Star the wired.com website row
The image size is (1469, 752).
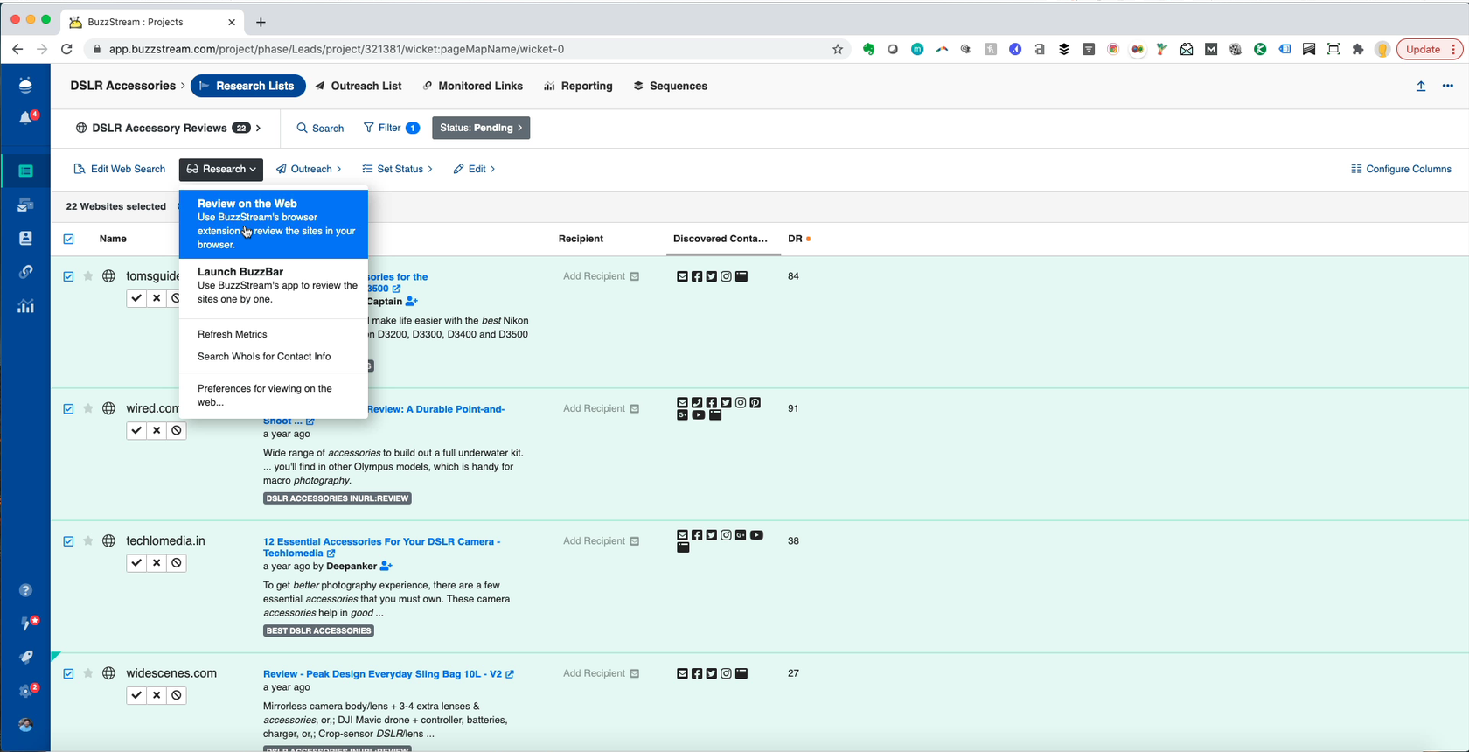point(88,408)
